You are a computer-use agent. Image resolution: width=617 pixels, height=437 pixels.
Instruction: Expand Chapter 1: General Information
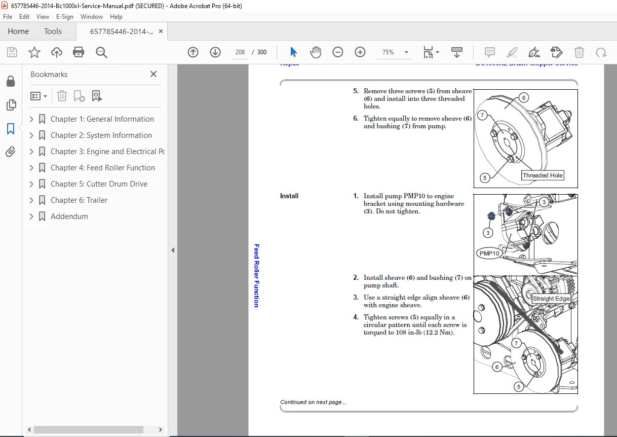(x=31, y=119)
